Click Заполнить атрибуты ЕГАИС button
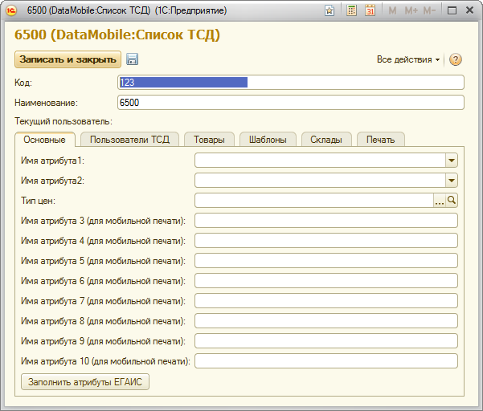The image size is (483, 411). pyautogui.click(x=85, y=382)
